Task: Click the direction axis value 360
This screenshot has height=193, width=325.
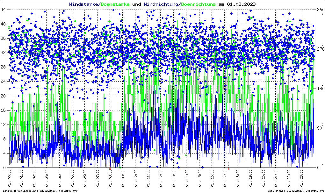Action: 321,10
